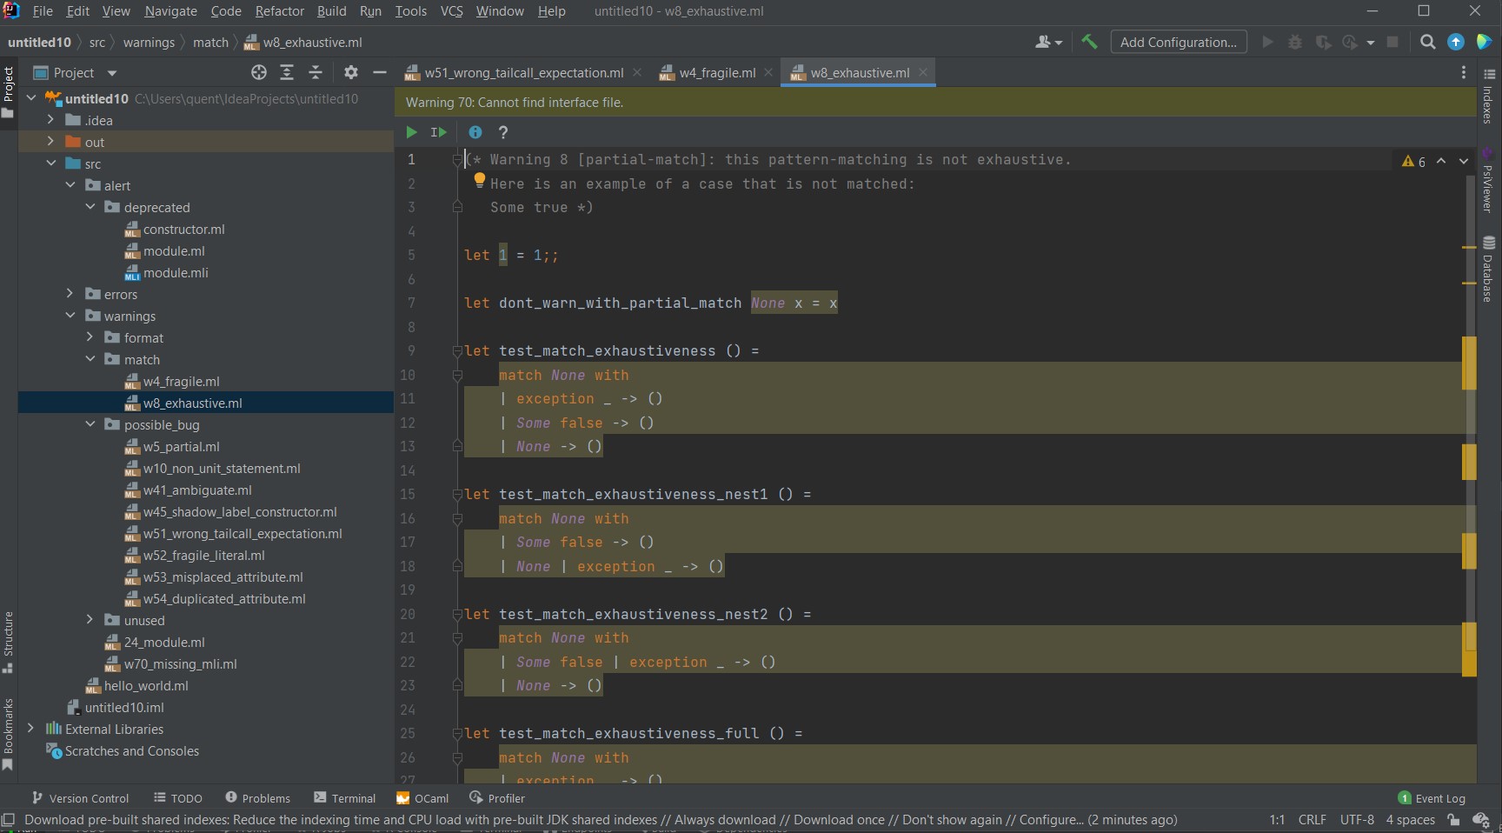Run the file via the green gutter arrow
Image resolution: width=1502 pixels, height=833 pixels.
click(x=411, y=132)
